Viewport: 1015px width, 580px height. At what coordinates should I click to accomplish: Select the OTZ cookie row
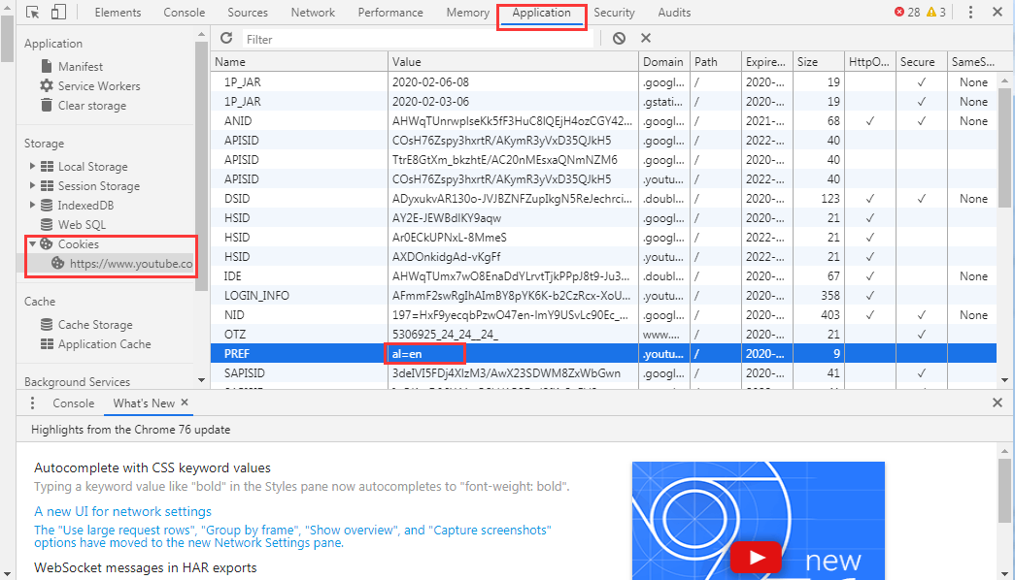[x=603, y=335]
